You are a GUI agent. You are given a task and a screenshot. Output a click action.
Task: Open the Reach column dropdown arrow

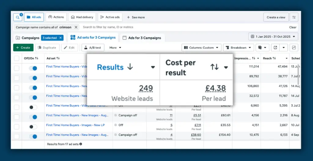click(287, 58)
